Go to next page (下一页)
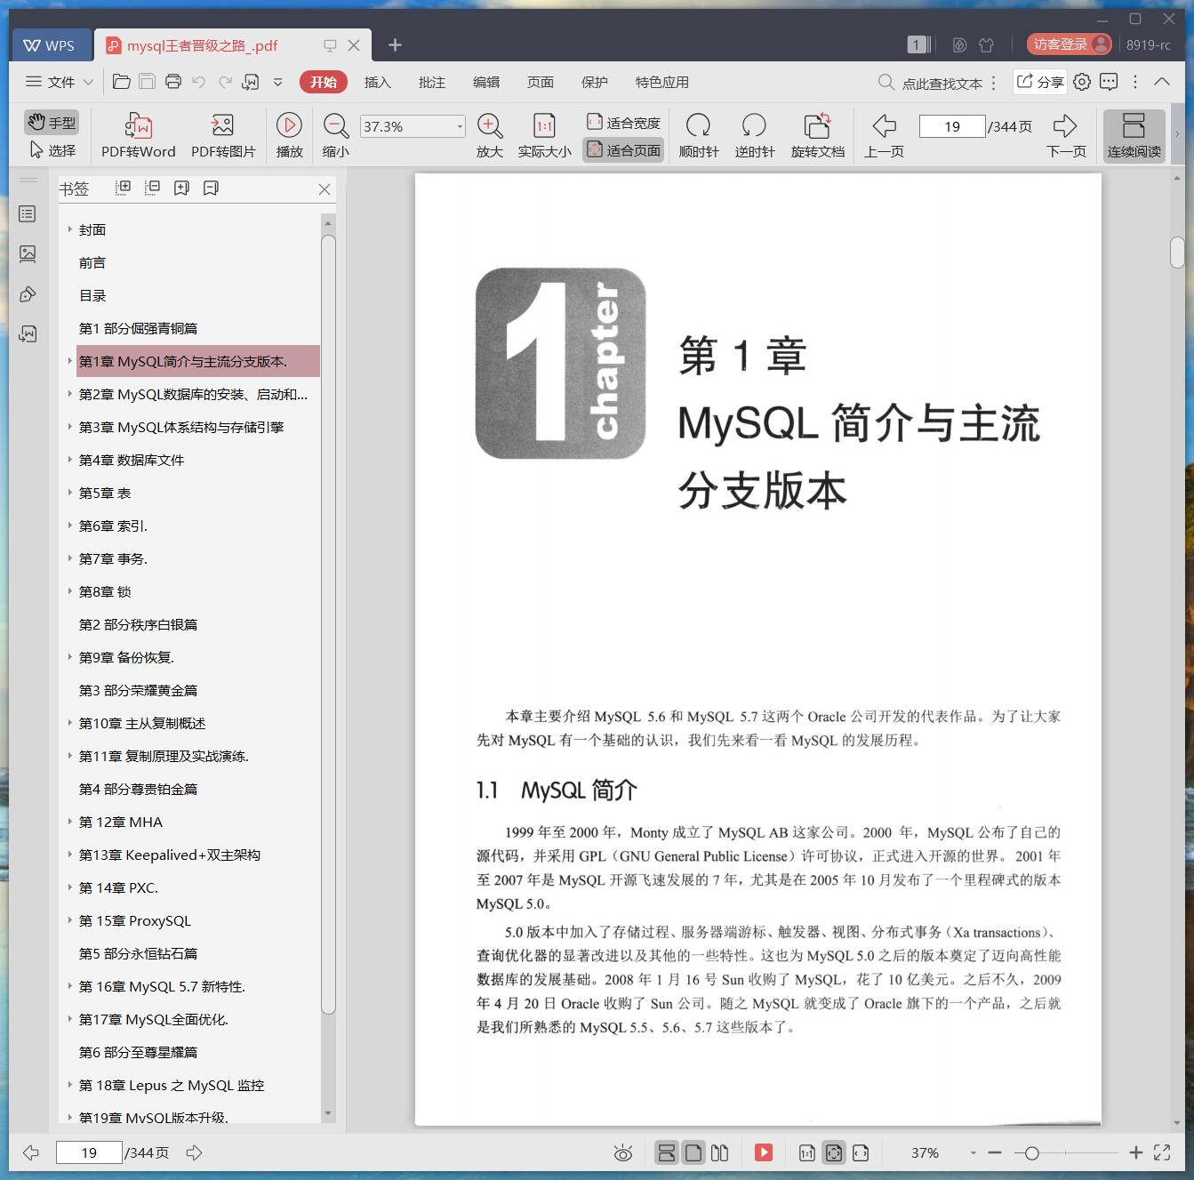This screenshot has height=1180, width=1194. point(1066,135)
